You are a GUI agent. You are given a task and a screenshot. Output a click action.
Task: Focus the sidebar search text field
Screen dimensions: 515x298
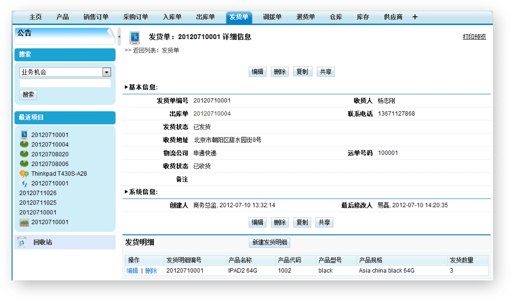coord(65,83)
